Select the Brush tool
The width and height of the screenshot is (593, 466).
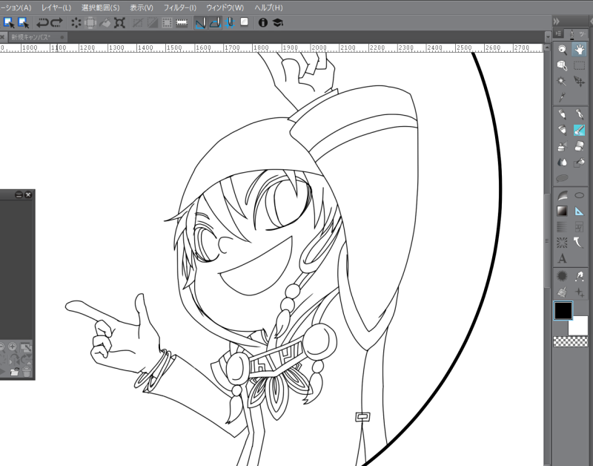pos(563,130)
